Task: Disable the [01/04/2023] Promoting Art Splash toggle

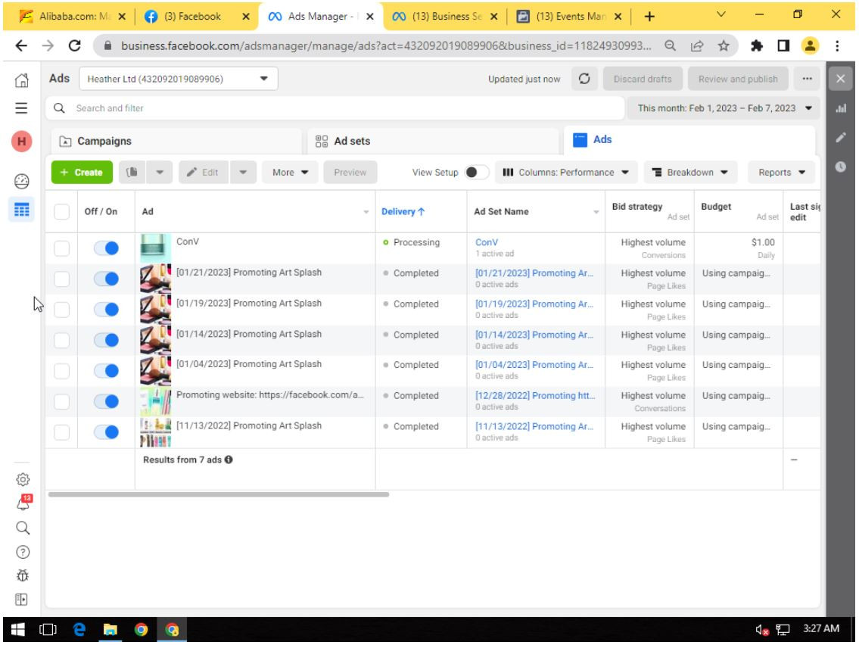Action: click(106, 371)
